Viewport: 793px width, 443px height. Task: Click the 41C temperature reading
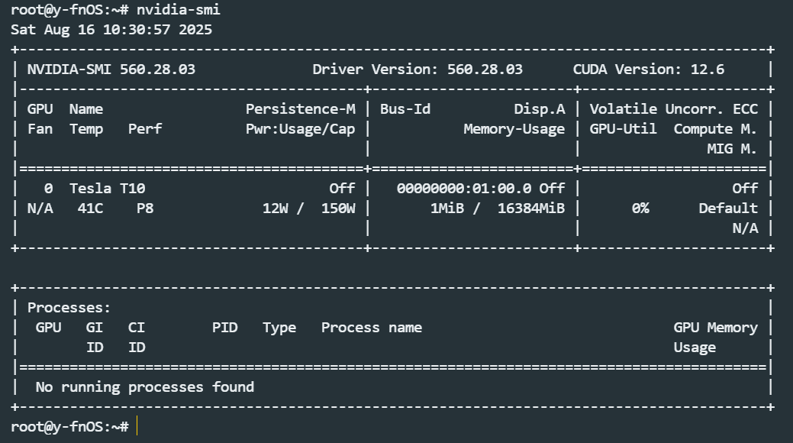point(90,208)
